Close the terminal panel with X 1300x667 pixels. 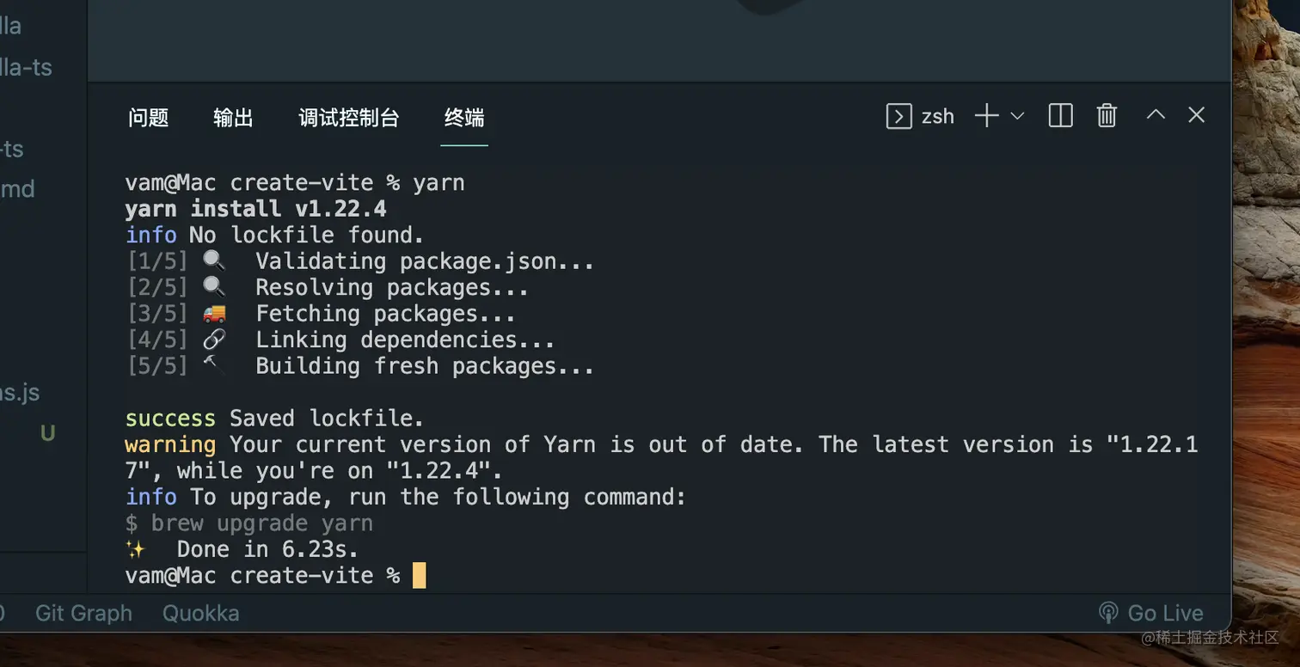point(1196,115)
